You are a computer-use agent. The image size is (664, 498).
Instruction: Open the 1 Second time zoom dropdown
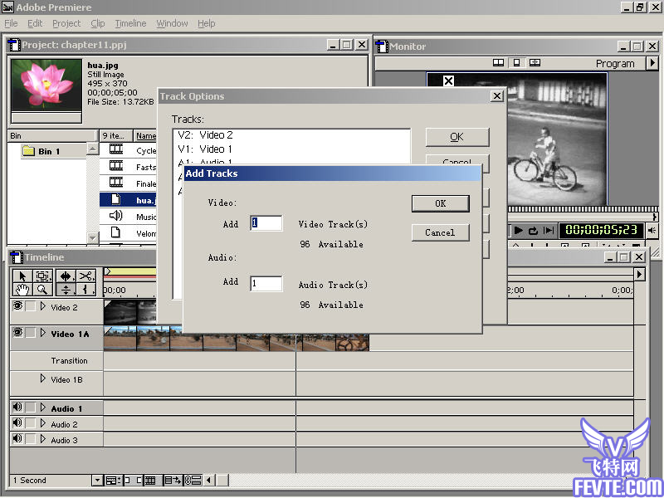pos(97,481)
